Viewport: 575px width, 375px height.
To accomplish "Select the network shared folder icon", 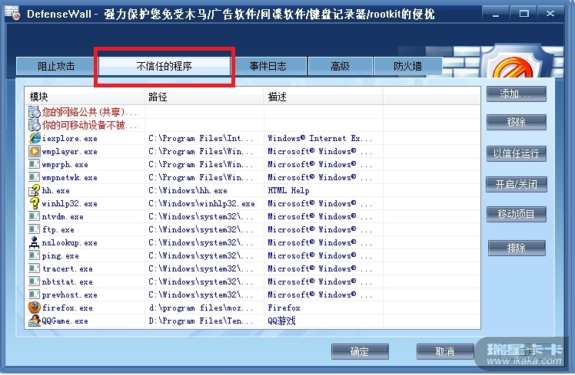I will (x=34, y=112).
